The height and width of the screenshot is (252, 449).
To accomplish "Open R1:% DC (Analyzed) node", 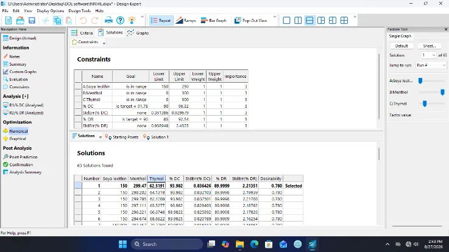I will [23, 105].
